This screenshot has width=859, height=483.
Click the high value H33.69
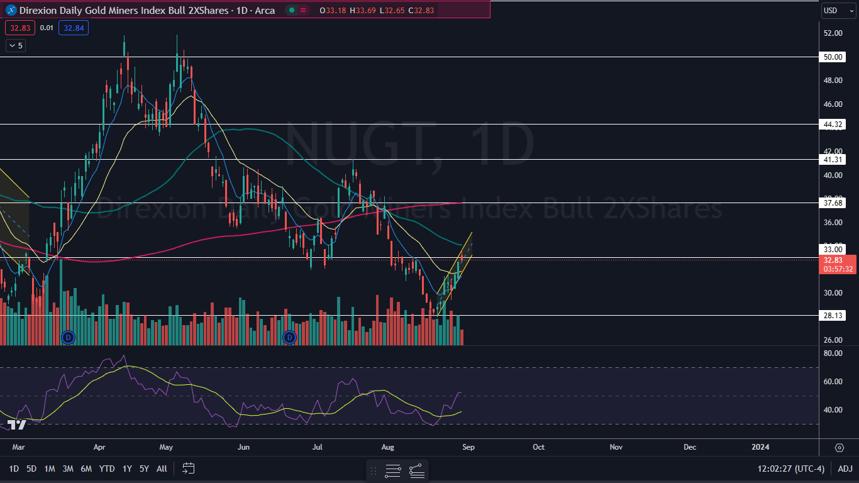362,10
